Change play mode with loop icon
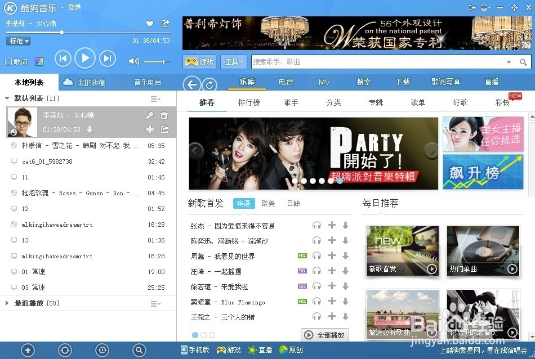535x359 pixels. point(102,350)
